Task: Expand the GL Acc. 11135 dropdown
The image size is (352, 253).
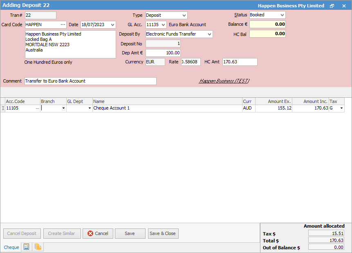Action: 163,25
